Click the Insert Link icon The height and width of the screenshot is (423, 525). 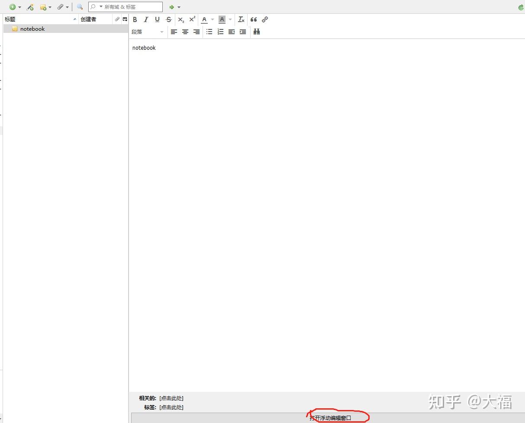click(x=265, y=19)
